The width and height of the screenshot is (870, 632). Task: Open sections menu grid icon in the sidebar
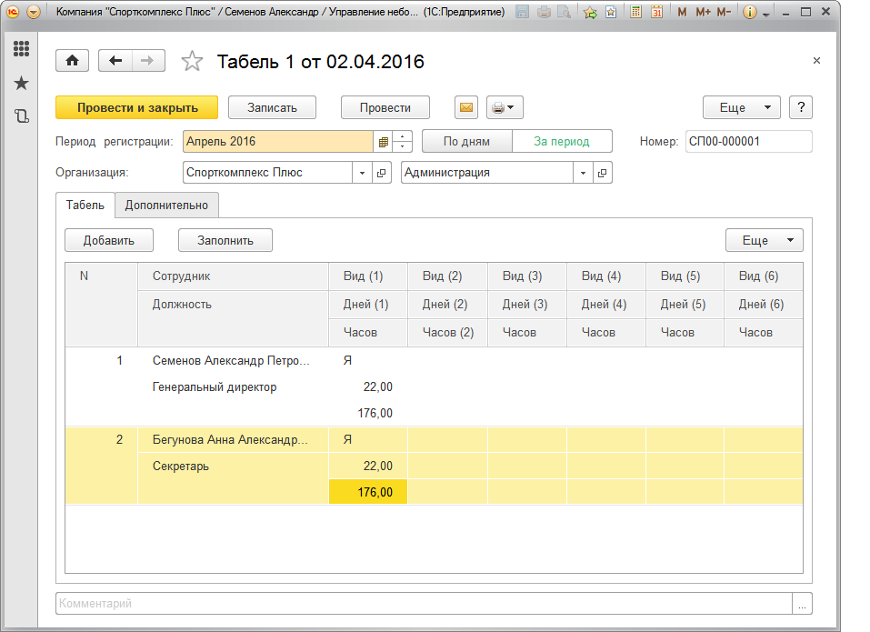point(21,49)
